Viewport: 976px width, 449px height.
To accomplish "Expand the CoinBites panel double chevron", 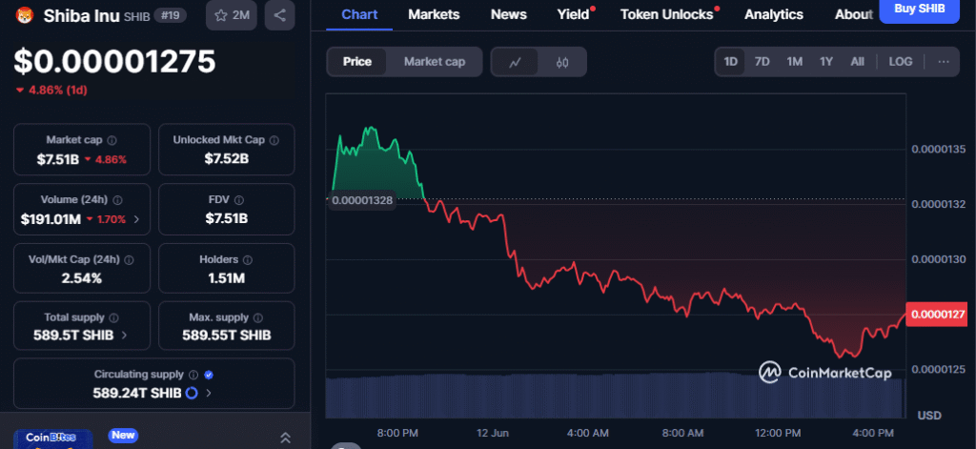I will coord(285,438).
